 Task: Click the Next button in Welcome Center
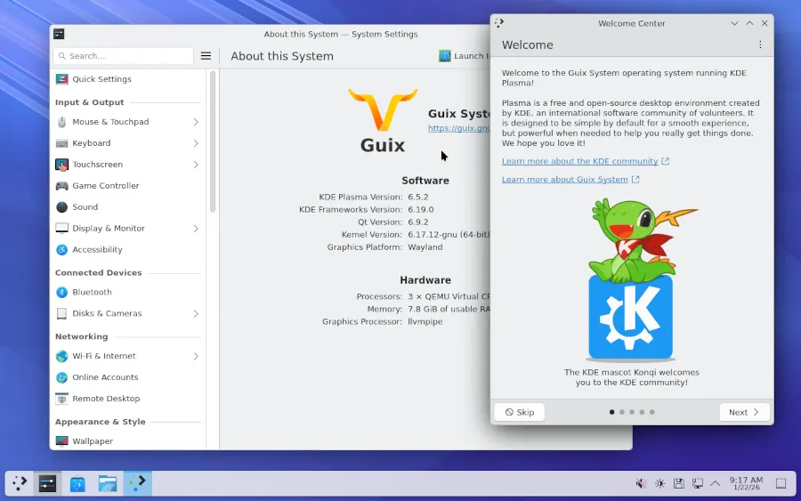[x=744, y=412]
